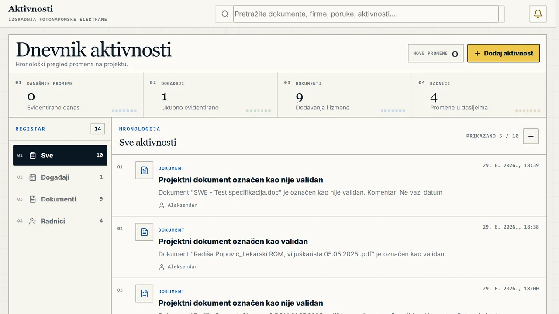Open the 18:00 entry's title

[241, 303]
